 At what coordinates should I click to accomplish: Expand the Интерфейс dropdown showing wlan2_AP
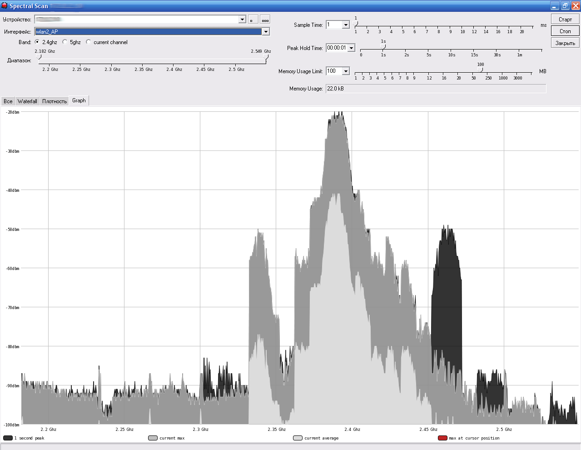click(x=266, y=32)
